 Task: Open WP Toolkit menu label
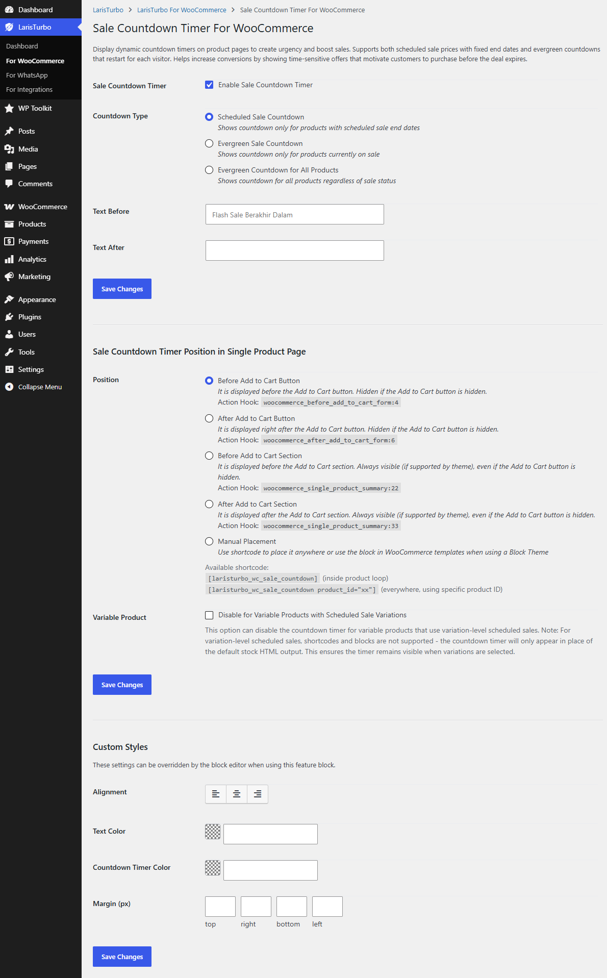tap(35, 108)
